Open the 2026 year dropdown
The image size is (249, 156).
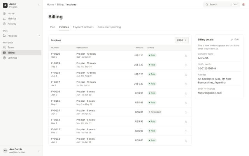tap(182, 40)
